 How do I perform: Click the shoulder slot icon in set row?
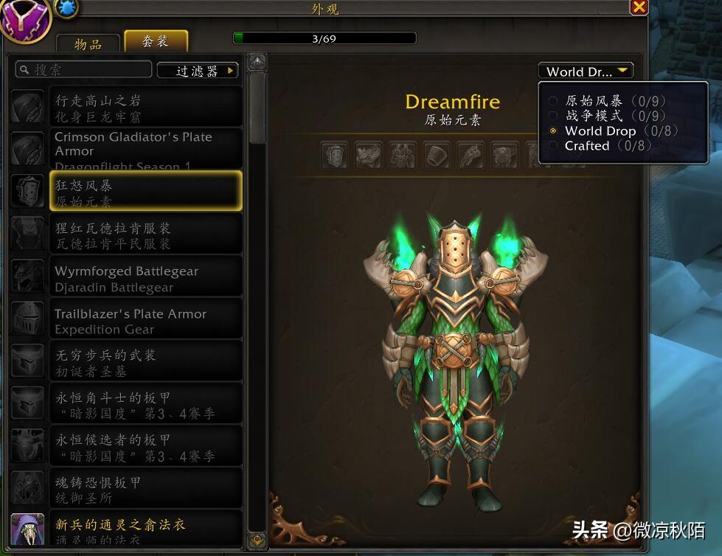point(368,155)
